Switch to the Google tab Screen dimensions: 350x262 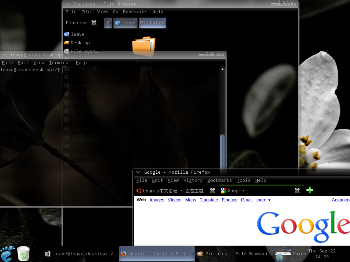pos(261,191)
